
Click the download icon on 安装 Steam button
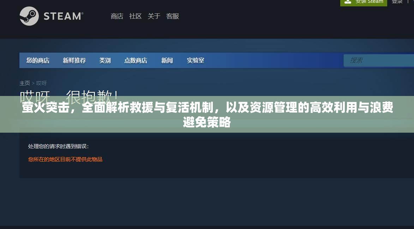pos(348,2)
